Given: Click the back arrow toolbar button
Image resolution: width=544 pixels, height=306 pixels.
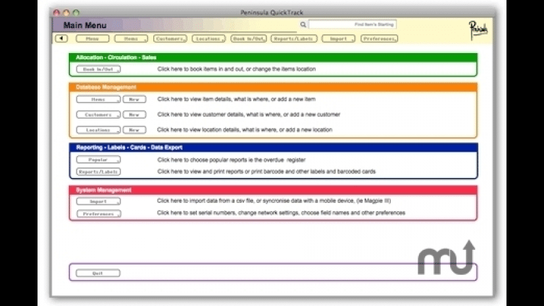Looking at the screenshot, I should 61,39.
